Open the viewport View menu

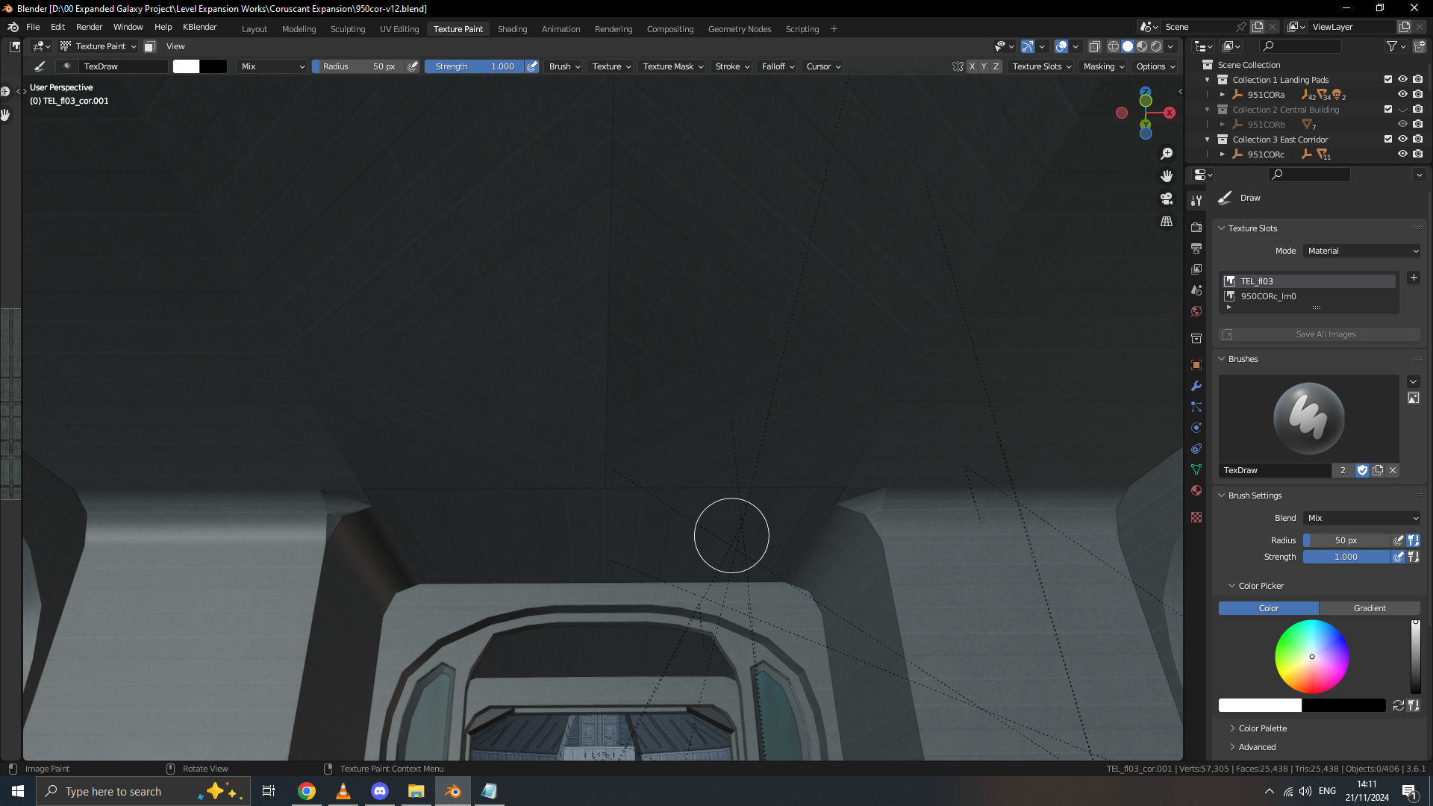click(175, 46)
